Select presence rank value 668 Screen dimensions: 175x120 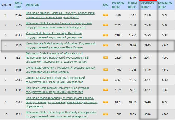point(118,15)
